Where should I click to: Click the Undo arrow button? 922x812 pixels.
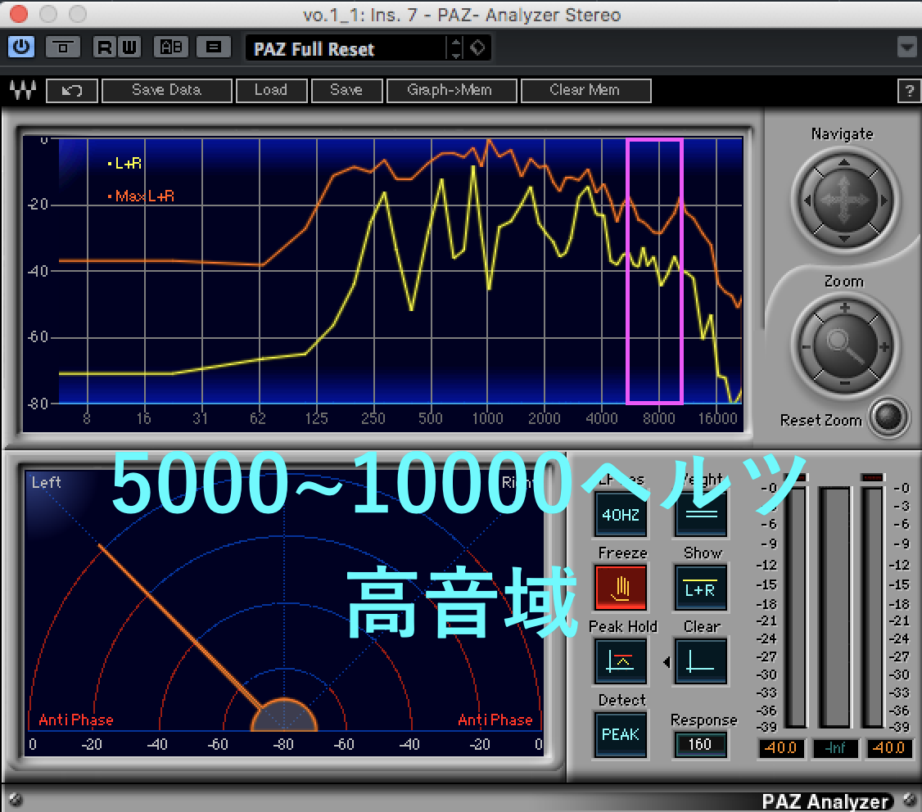[72, 91]
